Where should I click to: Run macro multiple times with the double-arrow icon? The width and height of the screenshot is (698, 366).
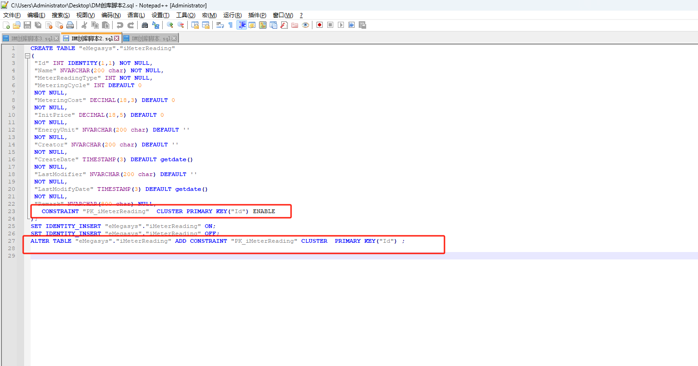click(x=352, y=25)
